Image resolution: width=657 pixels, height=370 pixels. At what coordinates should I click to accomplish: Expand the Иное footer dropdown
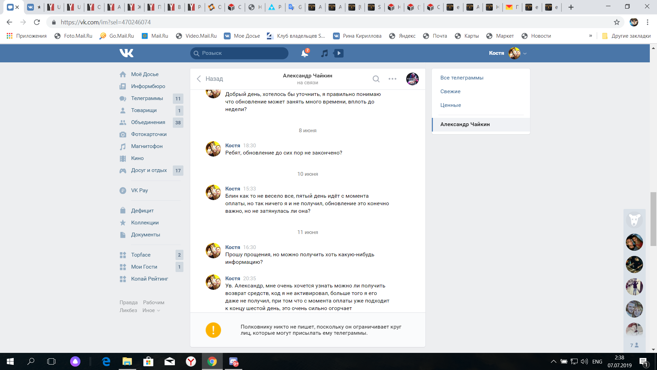[151, 310]
